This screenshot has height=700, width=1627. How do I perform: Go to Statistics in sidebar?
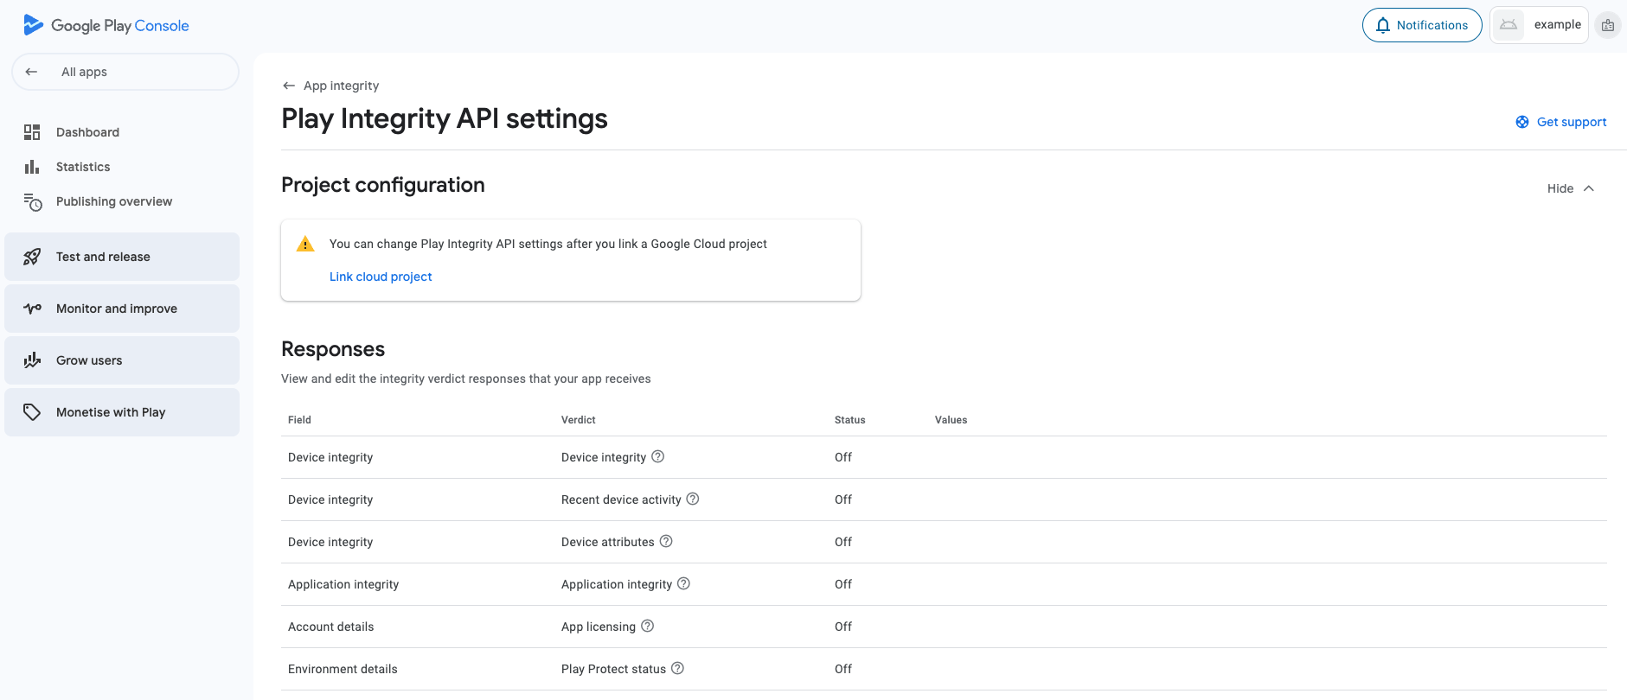(x=83, y=167)
